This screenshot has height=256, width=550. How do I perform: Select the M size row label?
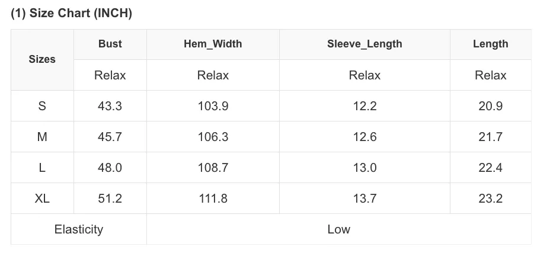tap(42, 136)
